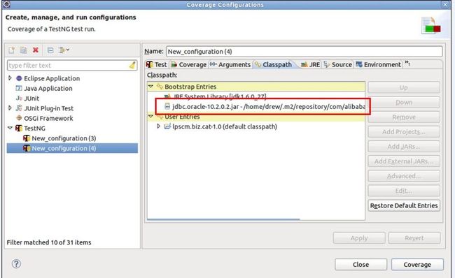Click the Add Projects button
The height and width of the screenshot is (278, 455).
[404, 132]
